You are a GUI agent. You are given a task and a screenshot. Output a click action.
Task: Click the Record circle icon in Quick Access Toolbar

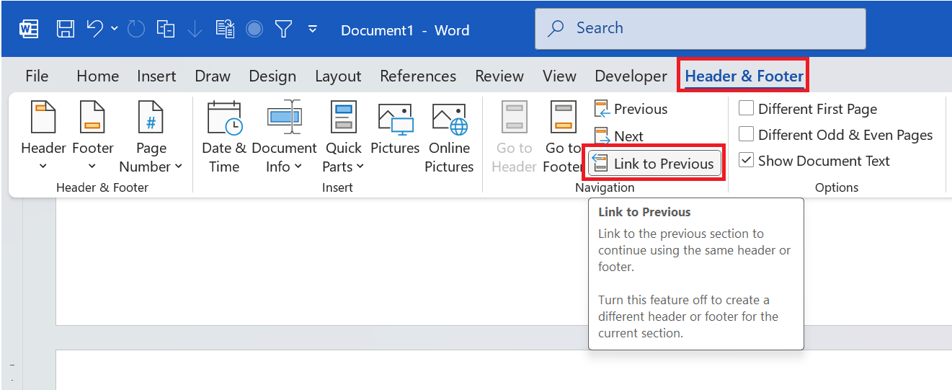(x=254, y=30)
